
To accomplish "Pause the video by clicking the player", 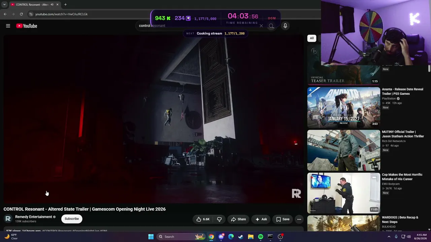I will click(154, 119).
